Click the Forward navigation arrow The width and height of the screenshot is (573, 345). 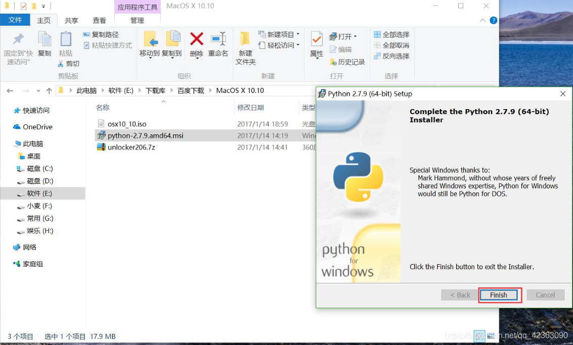(x=26, y=91)
